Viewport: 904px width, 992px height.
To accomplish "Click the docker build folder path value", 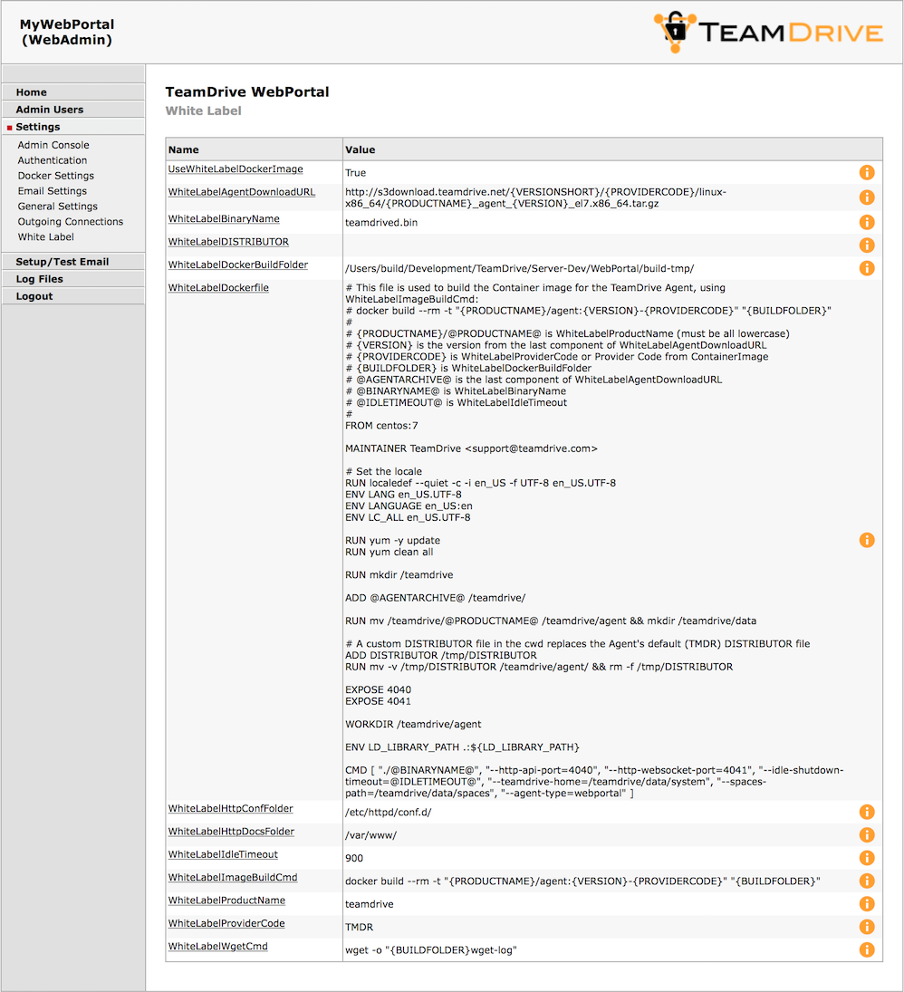I will (x=519, y=268).
